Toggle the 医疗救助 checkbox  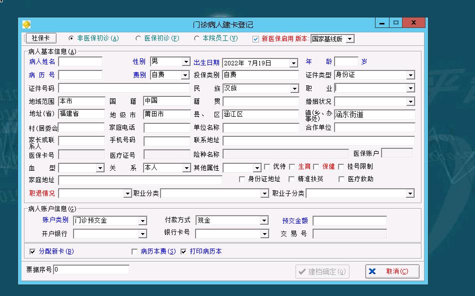[341, 179]
